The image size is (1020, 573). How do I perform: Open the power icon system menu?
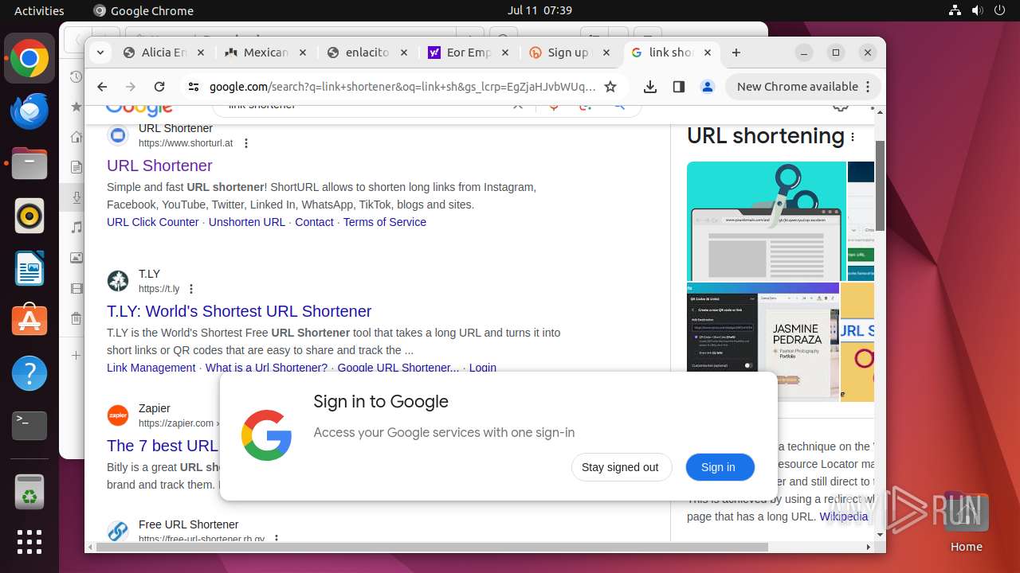1000,10
